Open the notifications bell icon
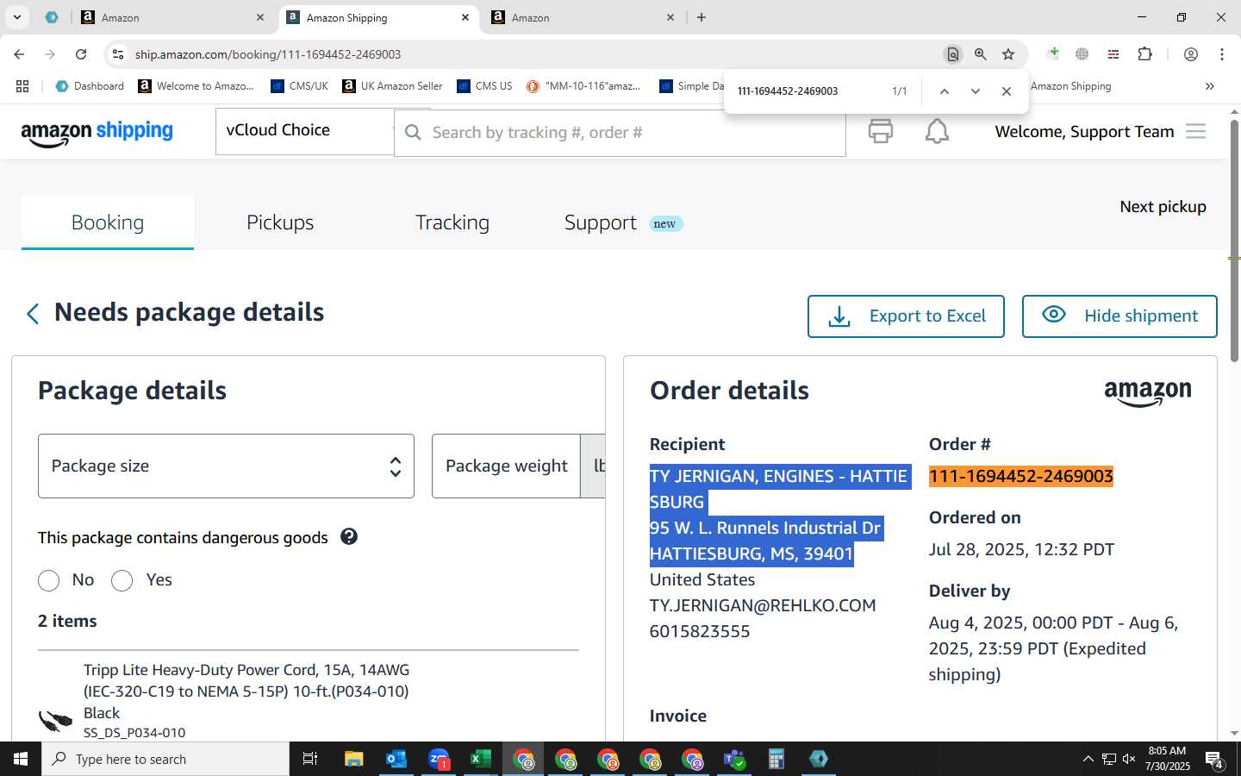 click(x=937, y=131)
